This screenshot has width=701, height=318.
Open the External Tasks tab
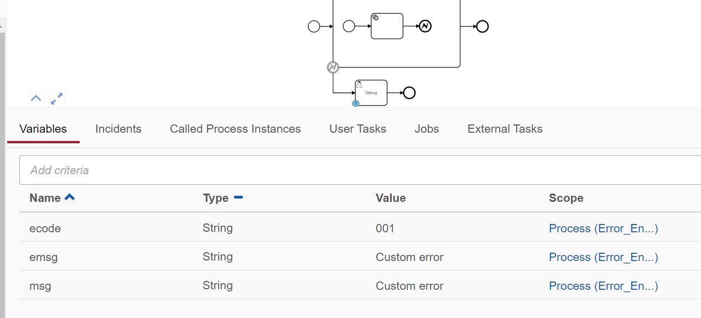505,129
